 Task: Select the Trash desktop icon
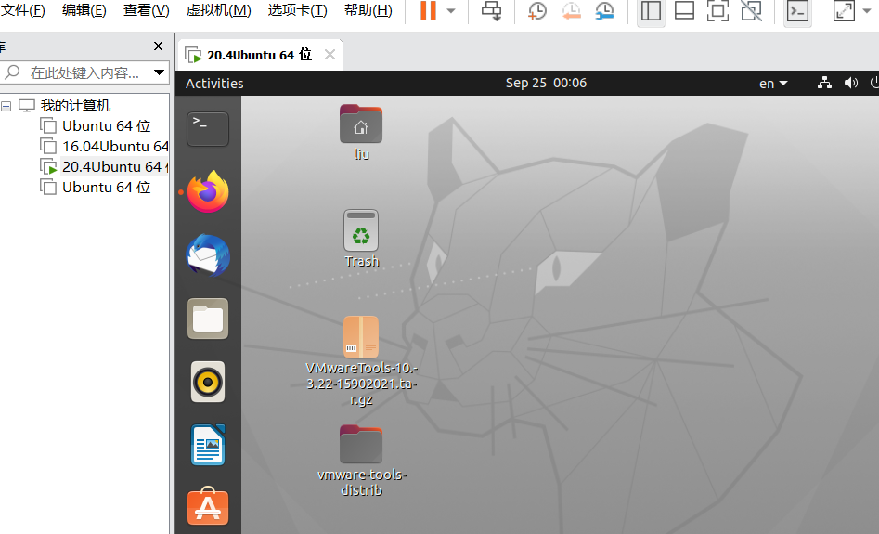pyautogui.click(x=362, y=239)
